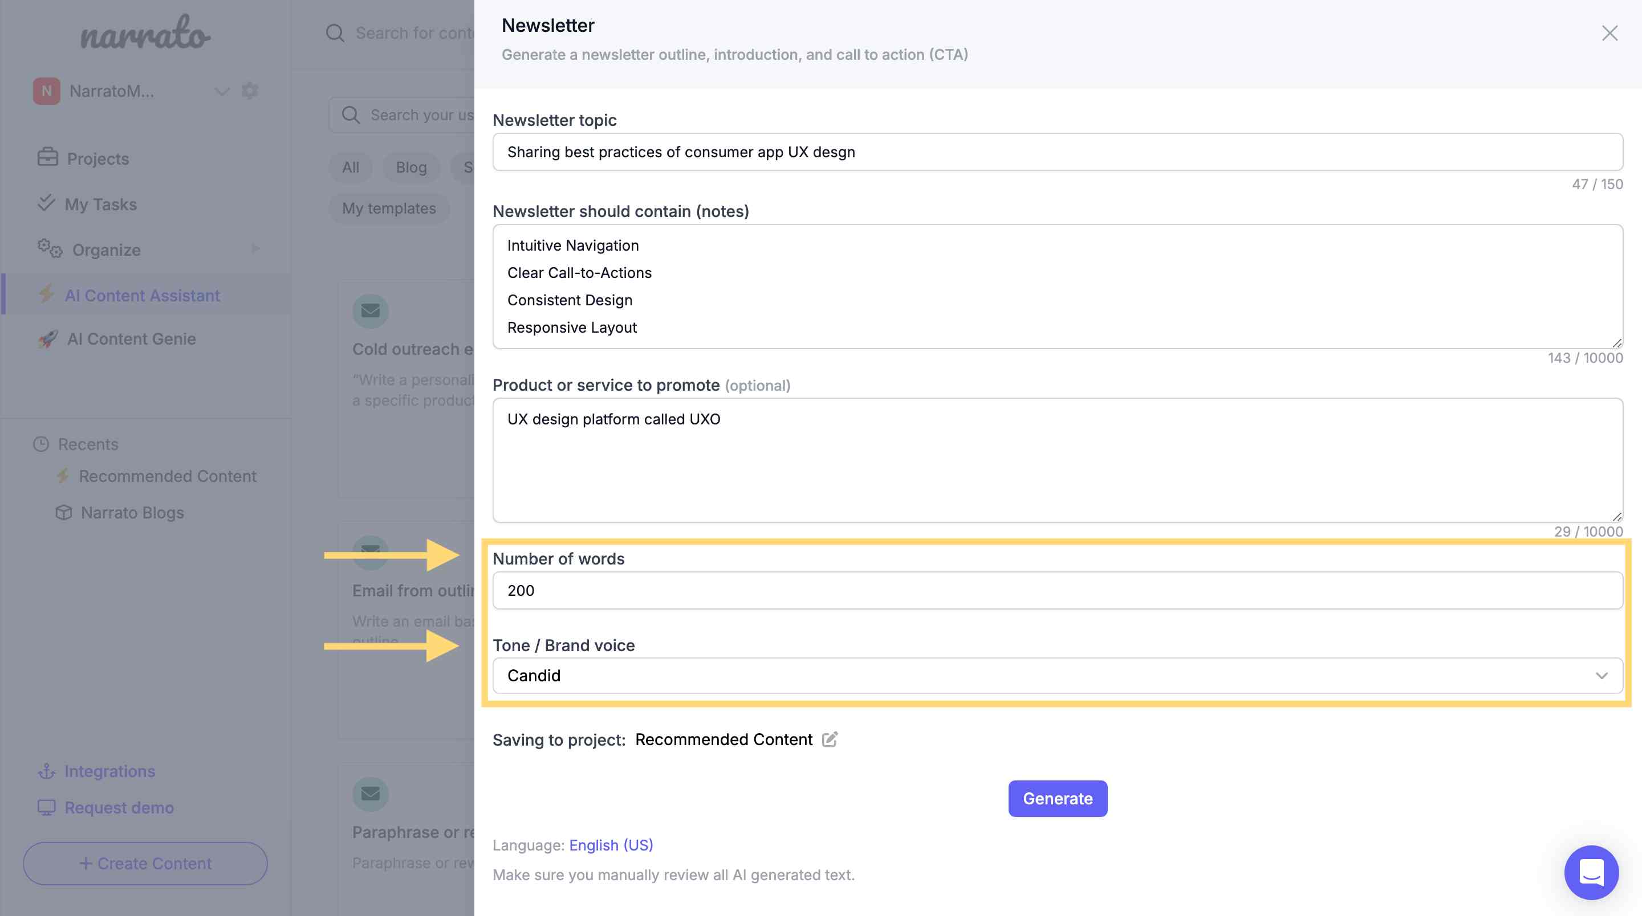
Task: Click the Number of words field
Action: click(x=1058, y=590)
